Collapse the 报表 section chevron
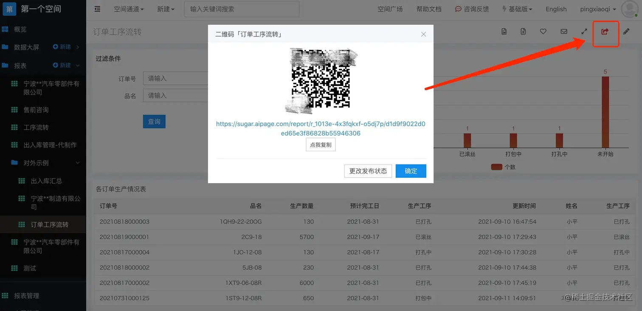The width and height of the screenshot is (642, 311). pyautogui.click(x=78, y=65)
